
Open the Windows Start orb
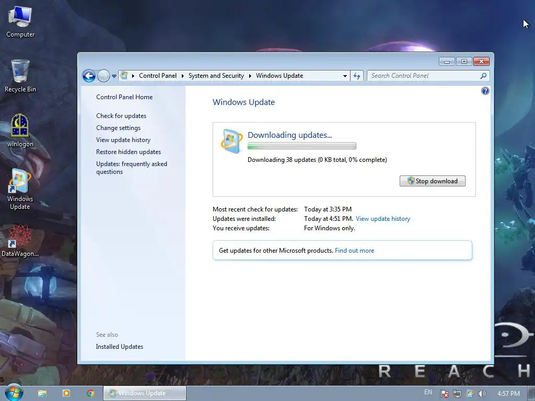pyautogui.click(x=14, y=392)
